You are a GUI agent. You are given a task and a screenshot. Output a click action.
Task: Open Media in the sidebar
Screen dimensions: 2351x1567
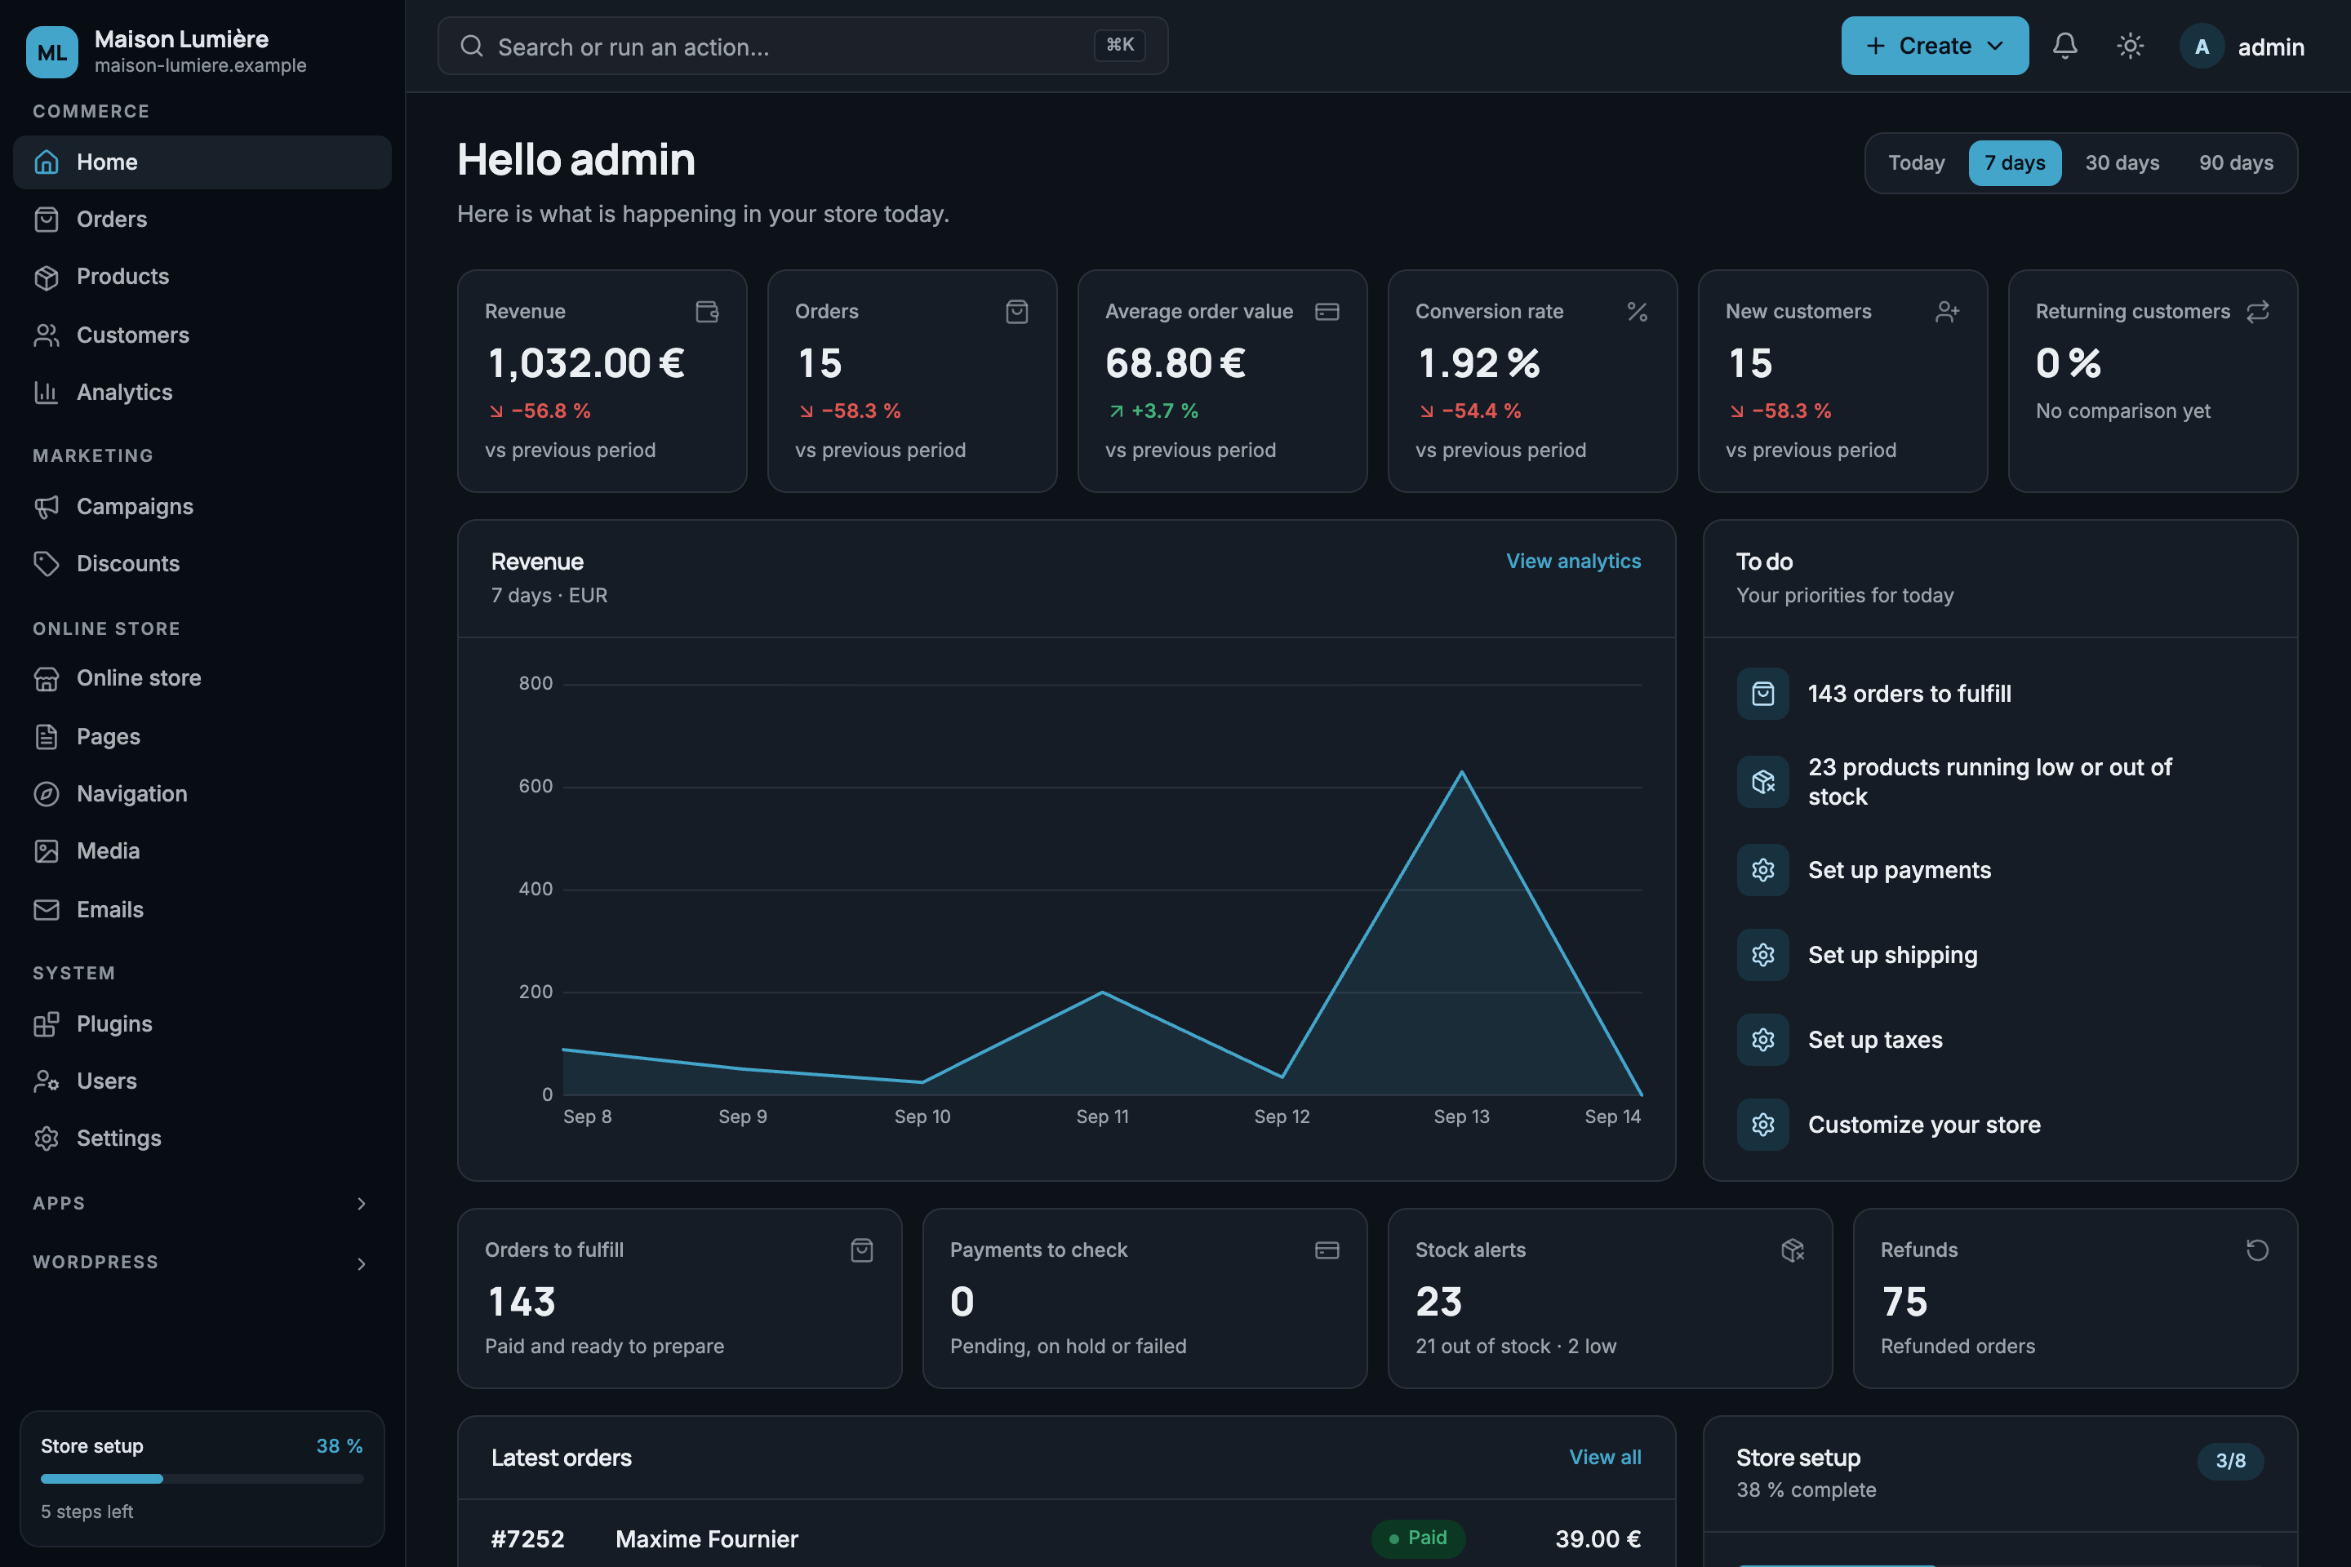pos(202,850)
